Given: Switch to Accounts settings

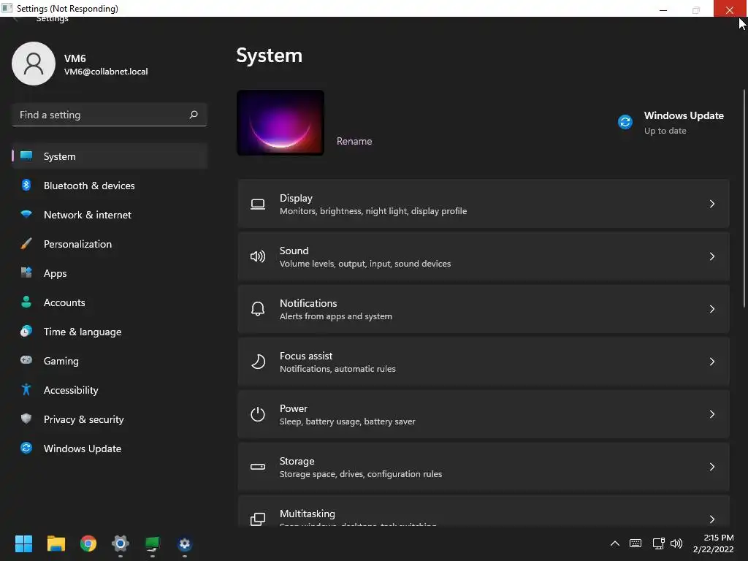Looking at the screenshot, I should [110, 302].
